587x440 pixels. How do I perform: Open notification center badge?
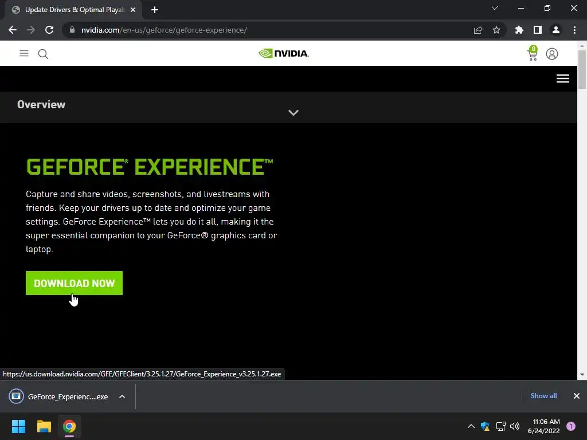pyautogui.click(x=571, y=426)
